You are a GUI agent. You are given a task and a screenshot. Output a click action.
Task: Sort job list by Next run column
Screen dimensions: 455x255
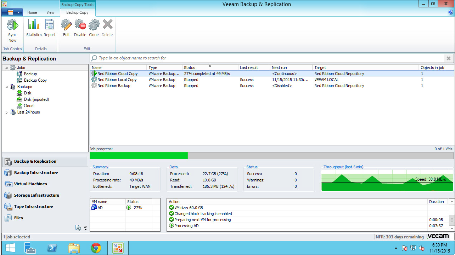click(291, 68)
